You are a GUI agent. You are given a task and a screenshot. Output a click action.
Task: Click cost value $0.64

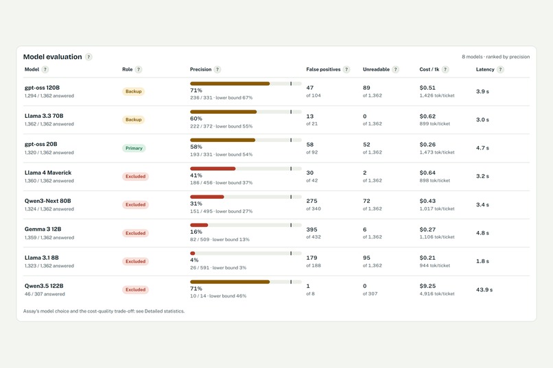(x=427, y=173)
